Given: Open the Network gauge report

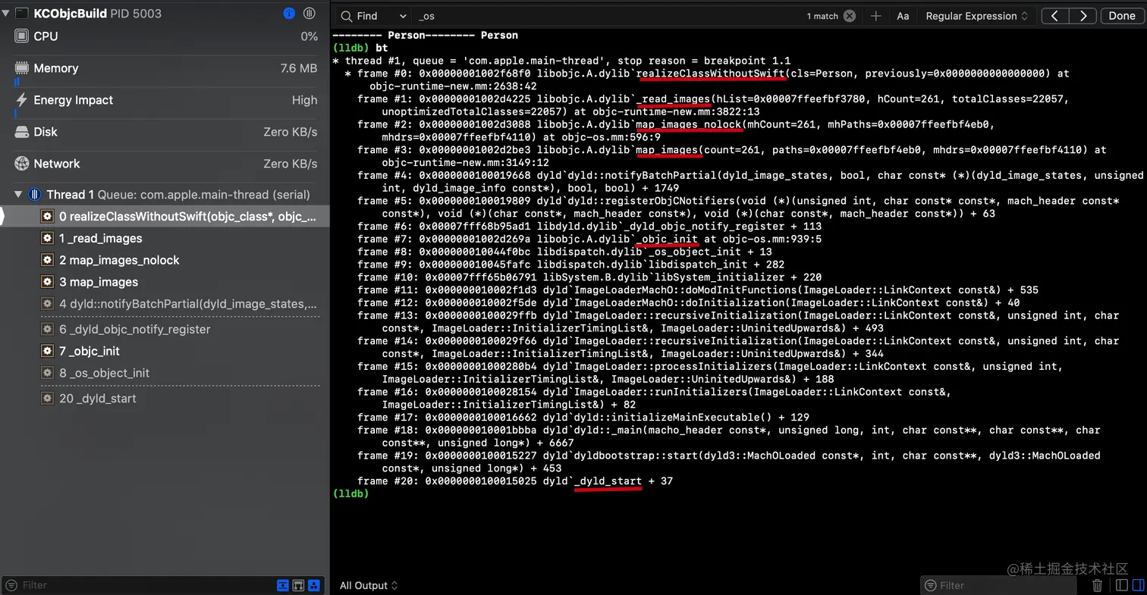Looking at the screenshot, I should (x=165, y=164).
